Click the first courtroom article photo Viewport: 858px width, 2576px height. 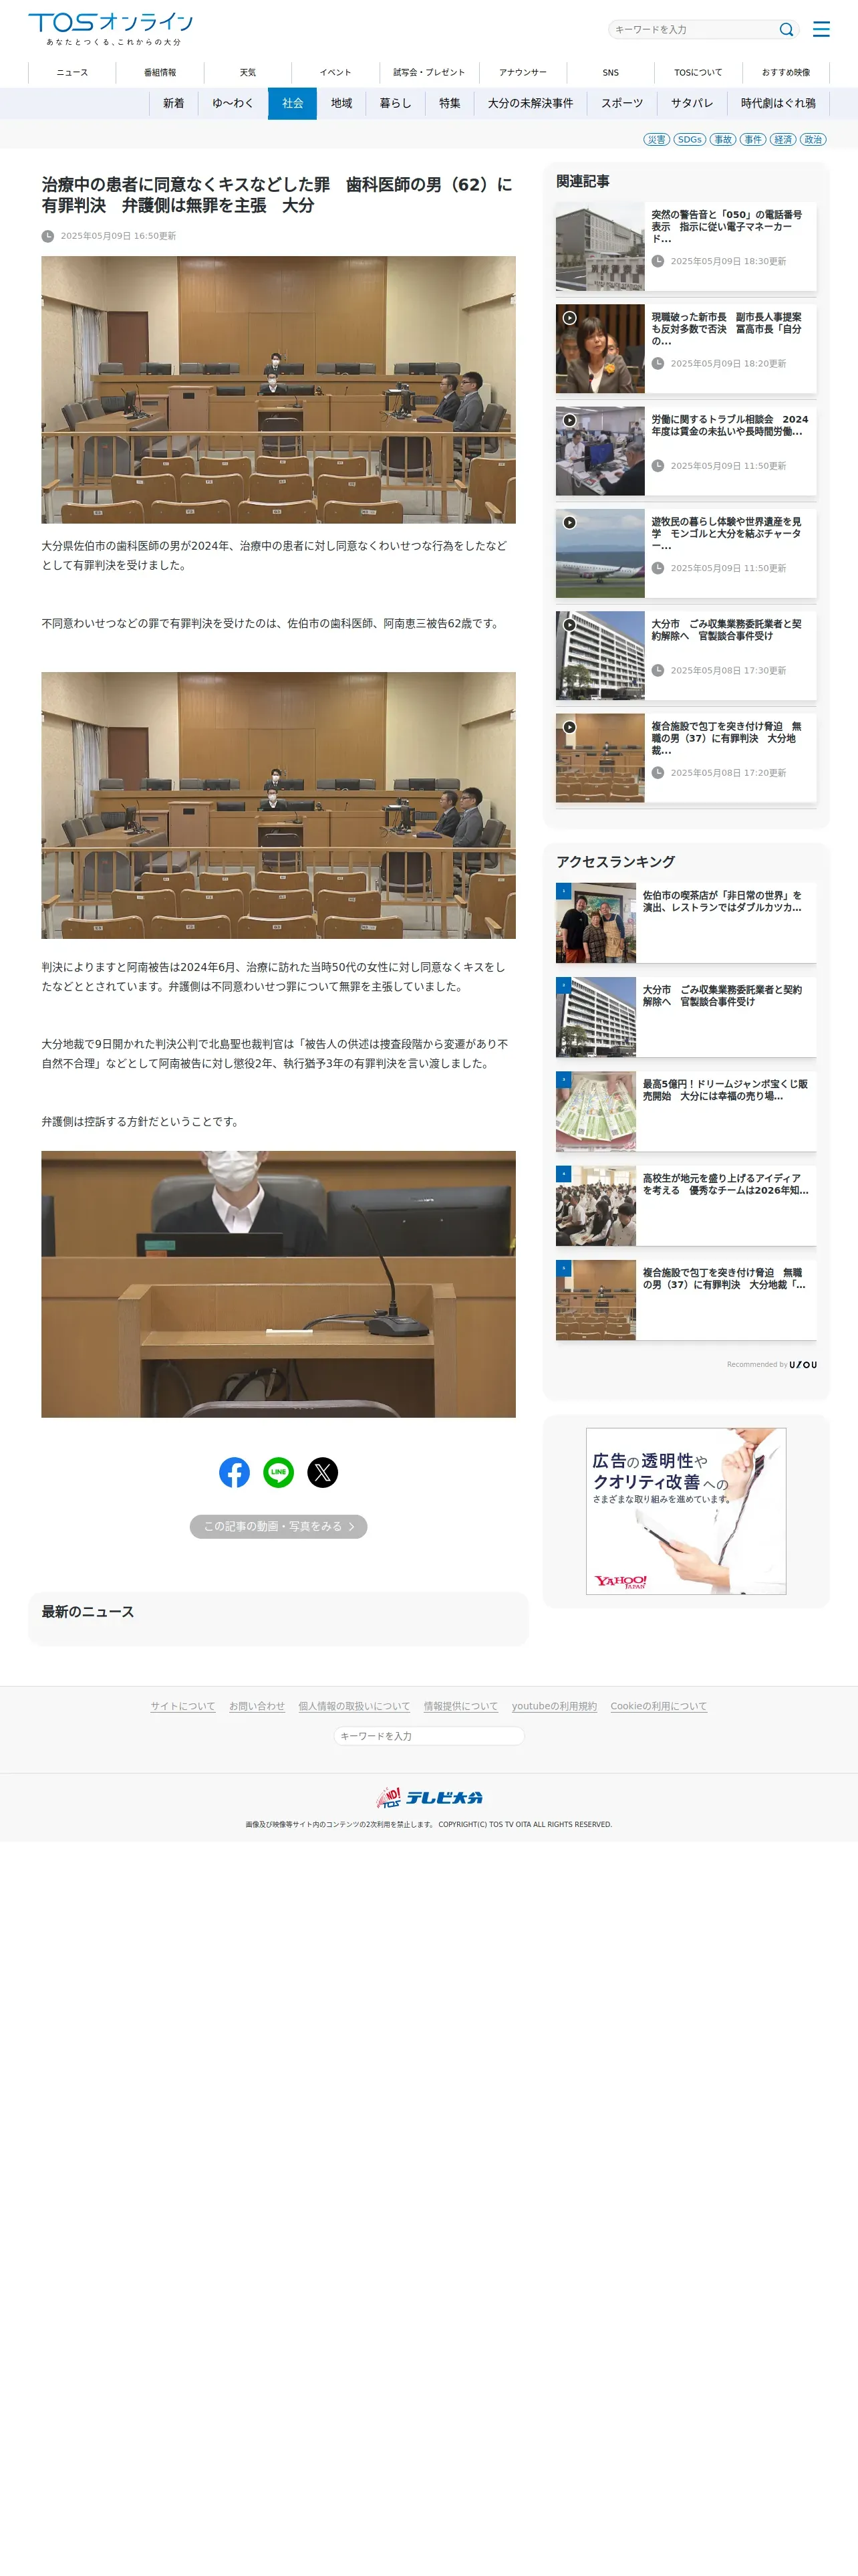tap(279, 390)
